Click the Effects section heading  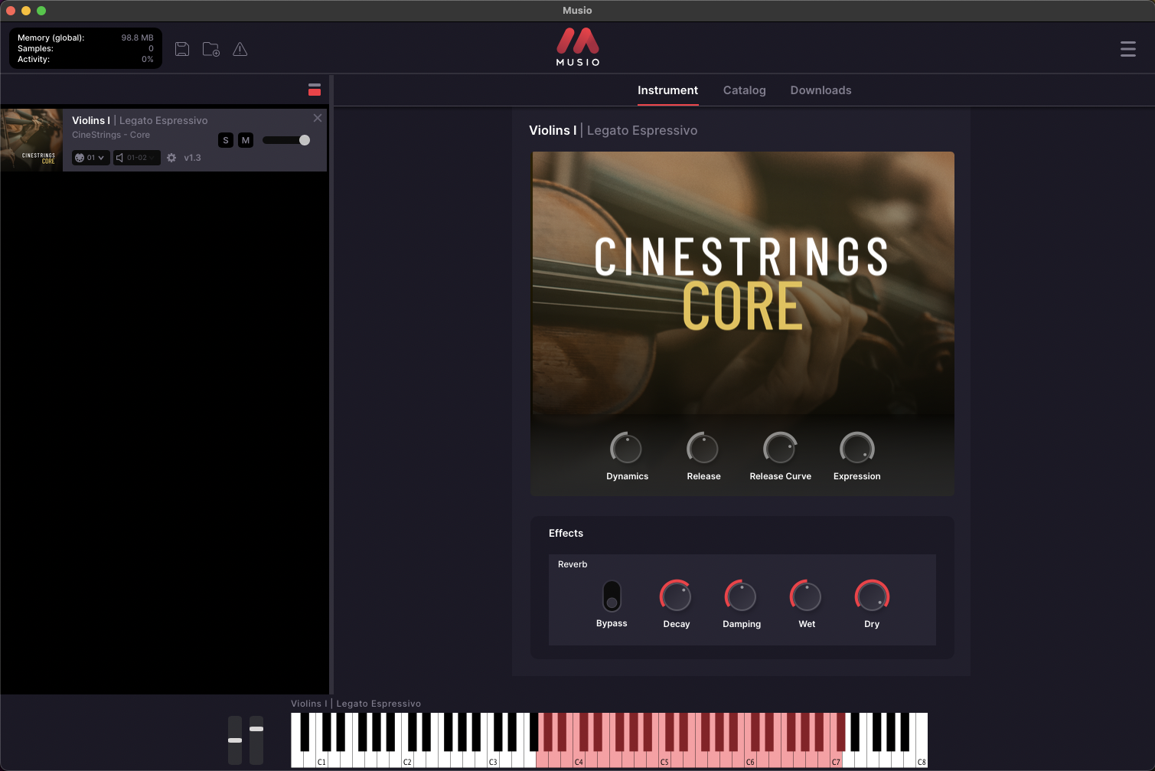[566, 533]
